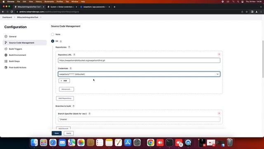Open help for Repositories
Screen dimensions: 264x149
(69, 47)
